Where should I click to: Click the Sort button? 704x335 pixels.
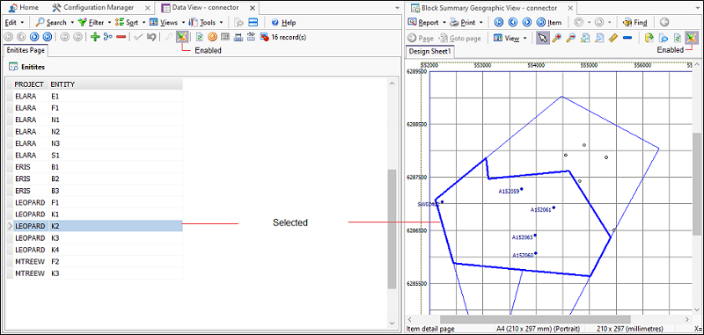point(127,23)
